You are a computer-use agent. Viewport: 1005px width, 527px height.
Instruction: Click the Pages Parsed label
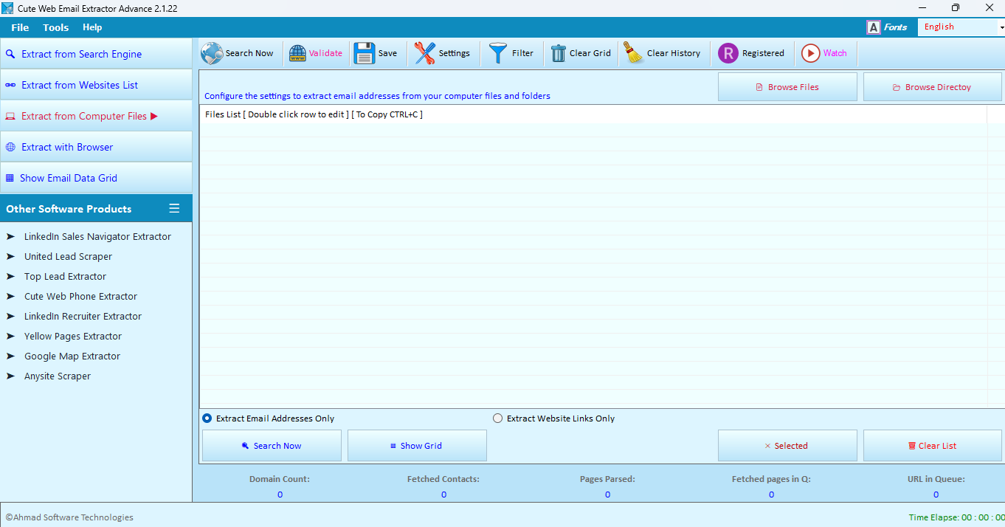(x=607, y=479)
